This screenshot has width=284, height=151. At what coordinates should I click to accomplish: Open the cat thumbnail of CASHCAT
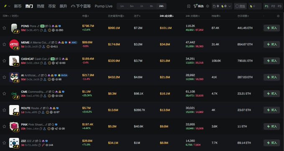(14, 61)
